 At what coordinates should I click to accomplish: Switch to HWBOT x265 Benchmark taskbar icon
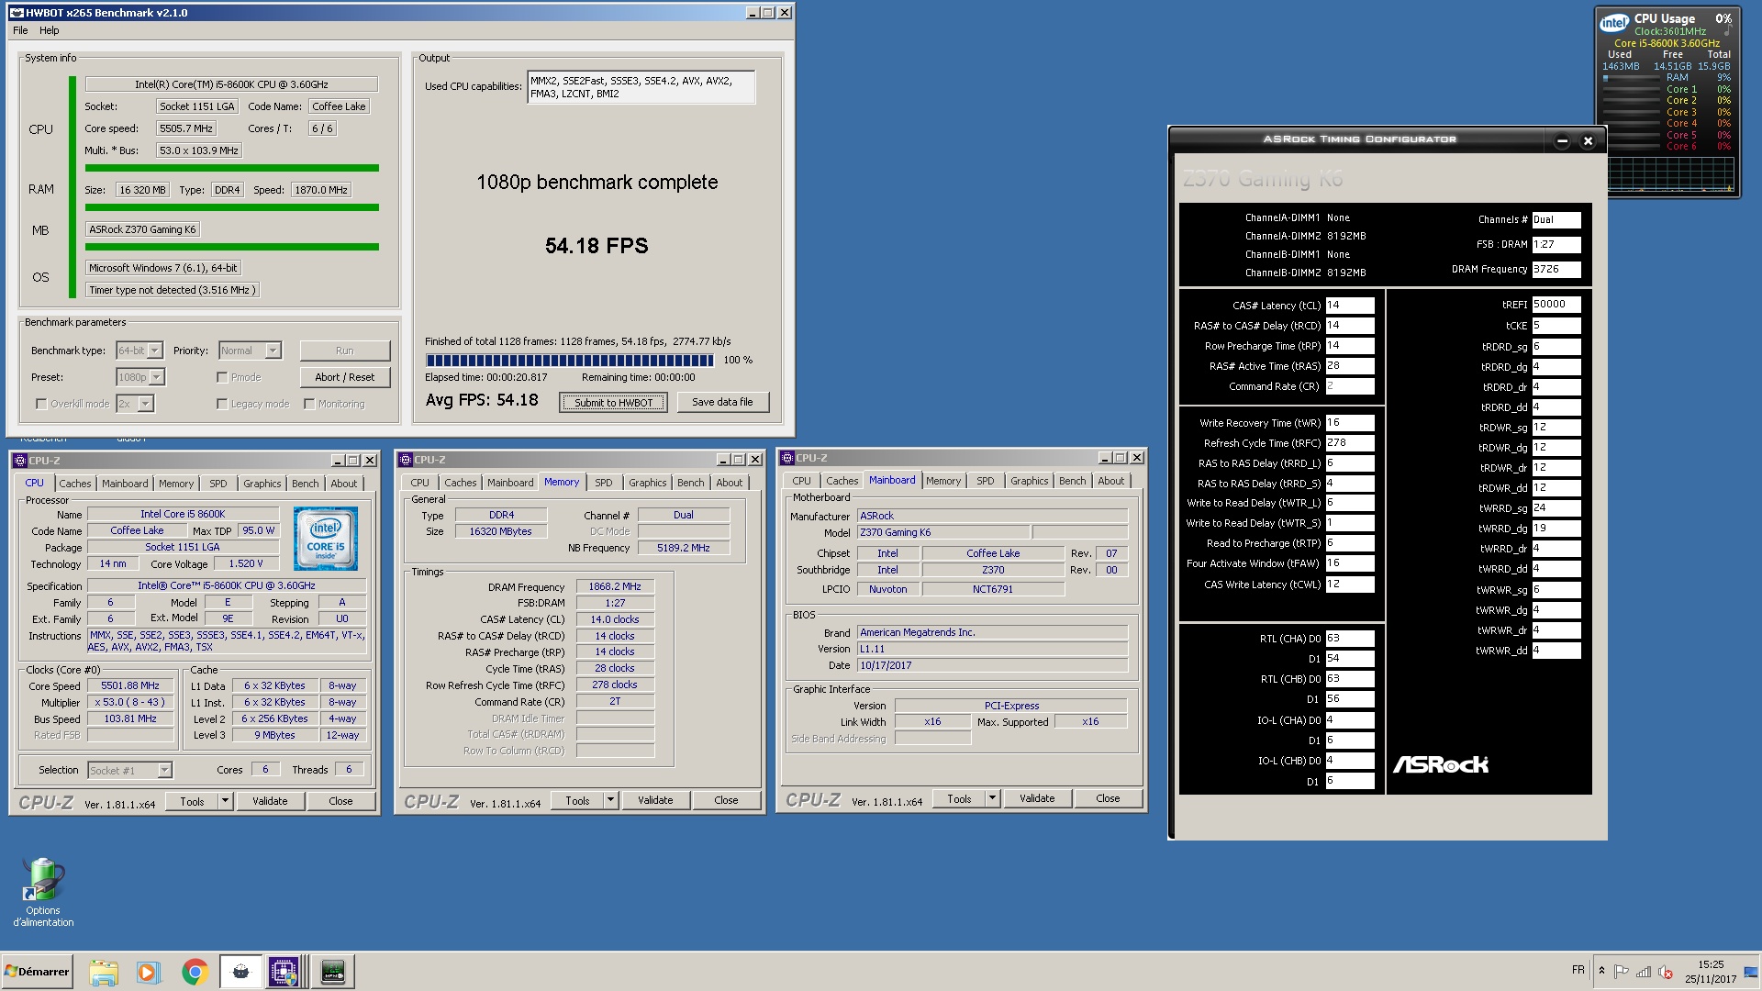[x=241, y=972]
